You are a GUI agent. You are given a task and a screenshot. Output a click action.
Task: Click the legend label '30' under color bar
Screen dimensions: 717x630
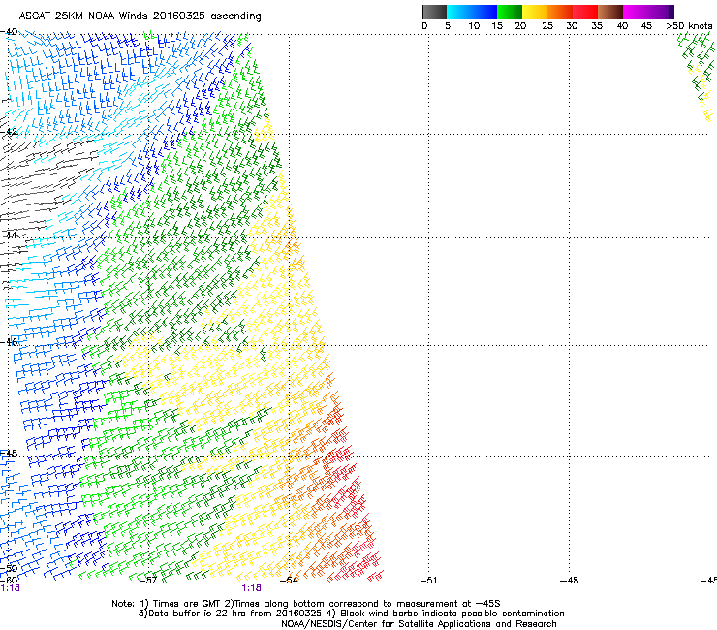click(x=572, y=26)
